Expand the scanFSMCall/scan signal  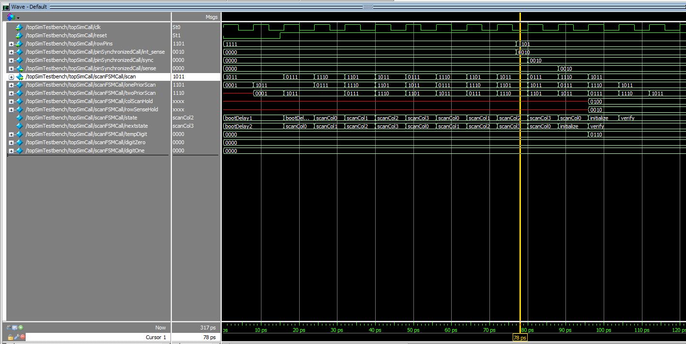(11, 77)
